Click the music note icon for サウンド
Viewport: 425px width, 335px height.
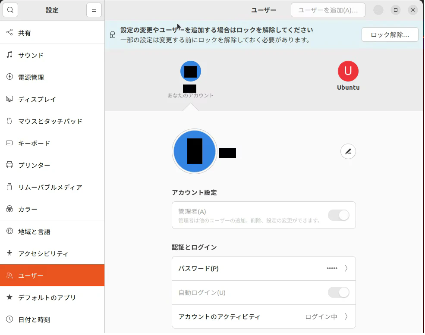coord(9,55)
